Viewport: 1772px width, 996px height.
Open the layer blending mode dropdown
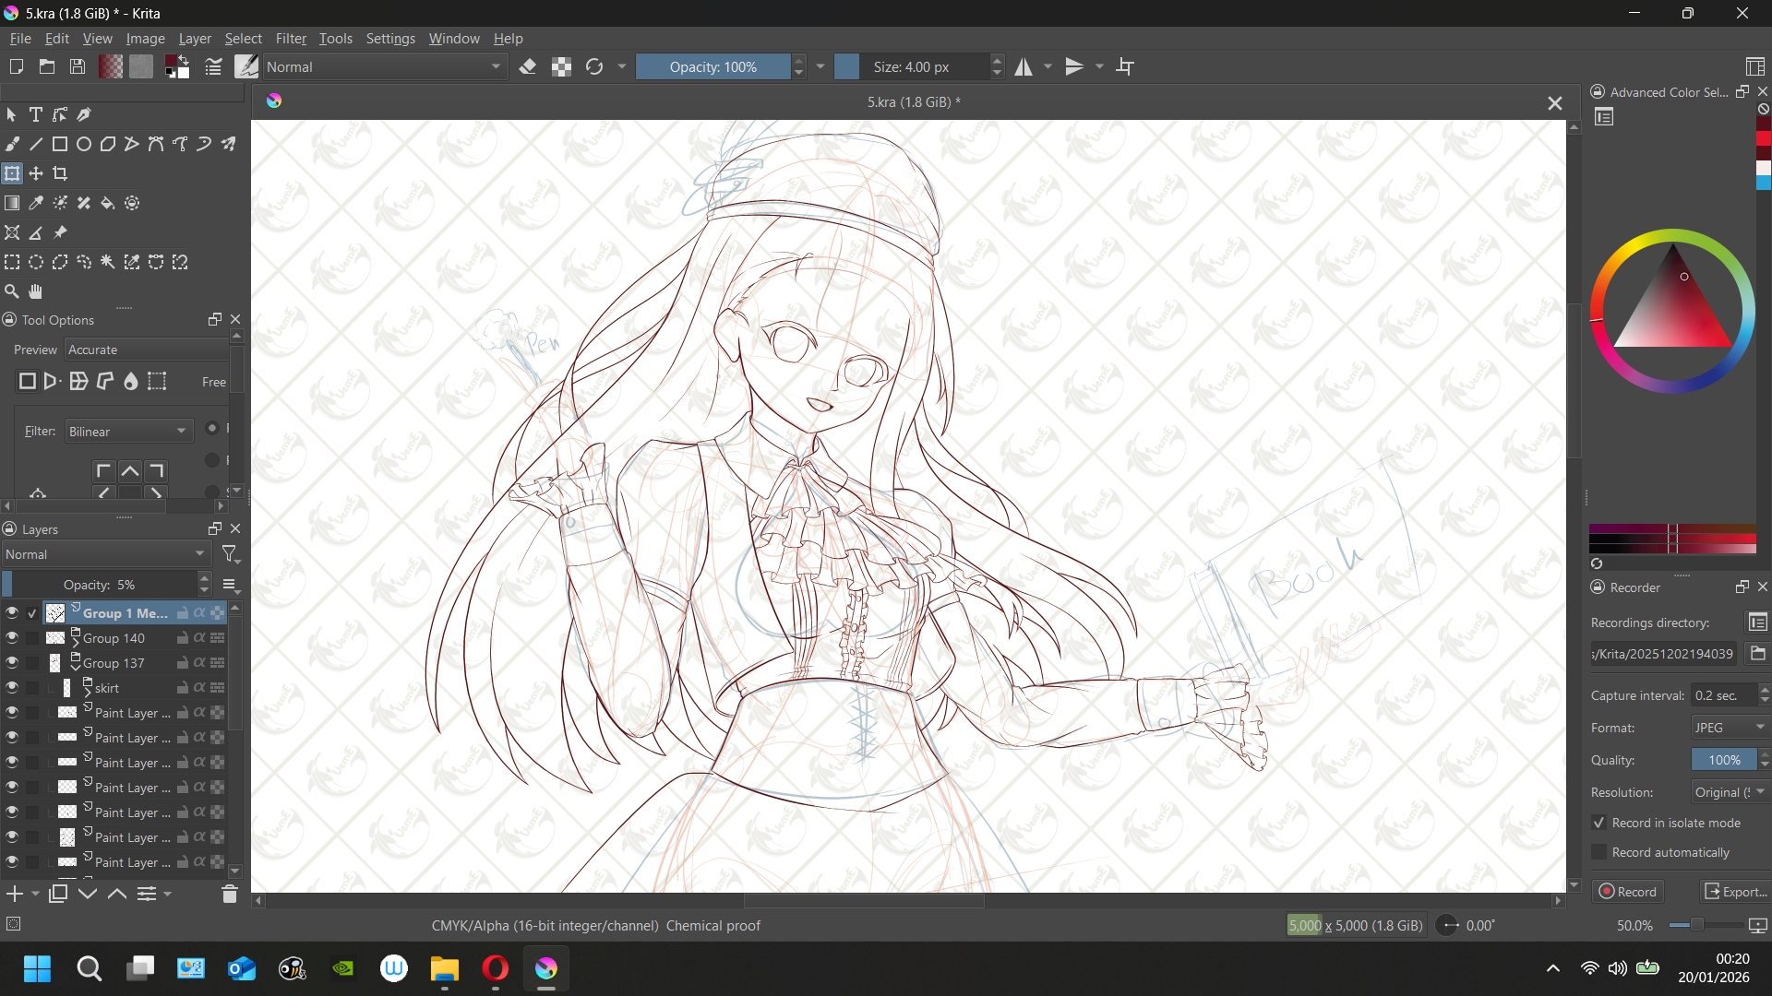105,554
